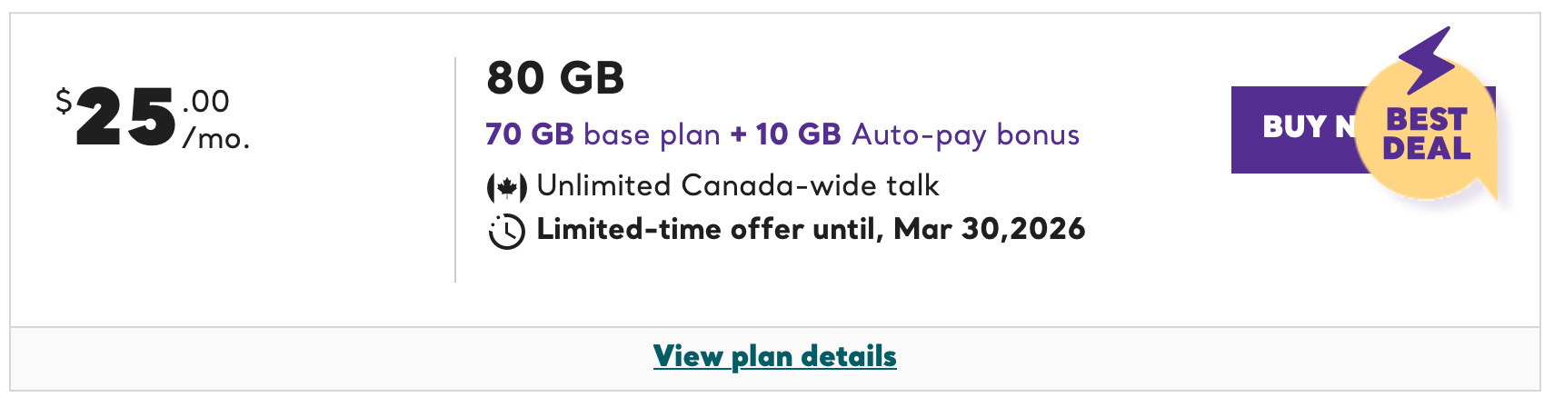Click the 10 GB Auto-pay bonus text
This screenshot has height=407, width=1554.
918,134
